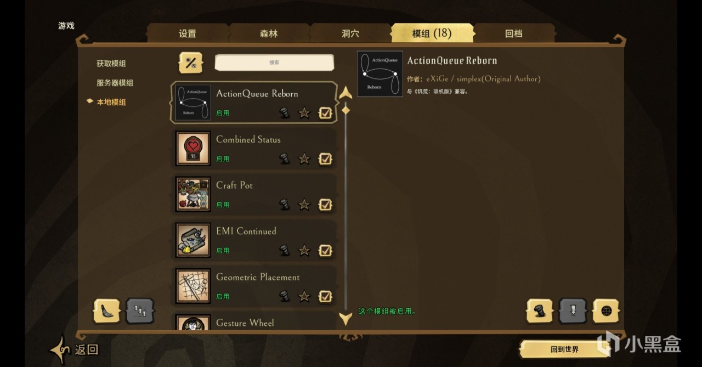Open mod configuration button in detail panel
The height and width of the screenshot is (367, 702).
tap(540, 311)
